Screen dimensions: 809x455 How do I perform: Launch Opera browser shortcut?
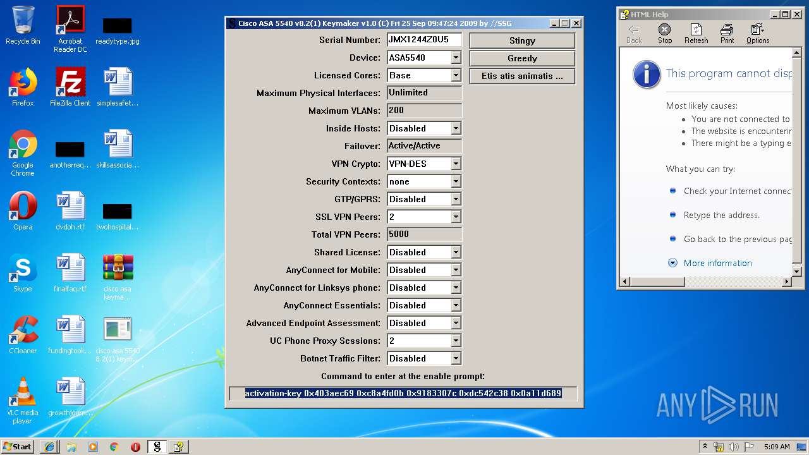coord(23,210)
